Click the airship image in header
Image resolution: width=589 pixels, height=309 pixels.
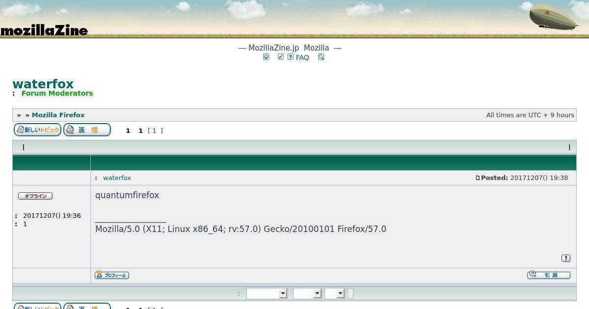tap(553, 18)
